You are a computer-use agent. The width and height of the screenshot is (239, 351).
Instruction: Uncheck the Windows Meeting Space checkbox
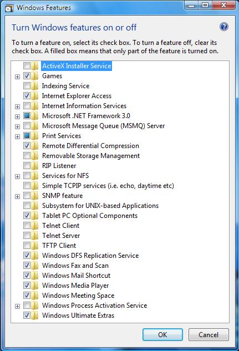click(x=27, y=295)
